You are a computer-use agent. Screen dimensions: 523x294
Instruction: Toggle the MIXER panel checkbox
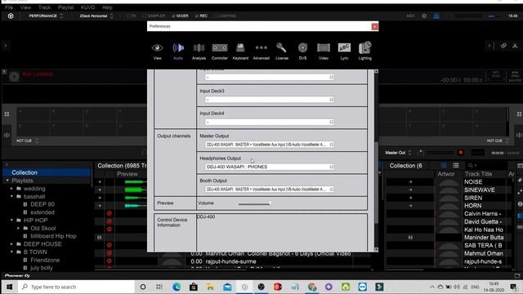(173, 16)
